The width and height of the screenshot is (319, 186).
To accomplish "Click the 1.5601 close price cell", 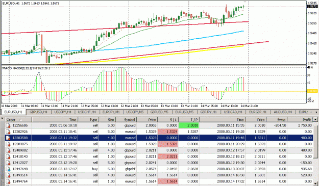I will coord(260,175).
